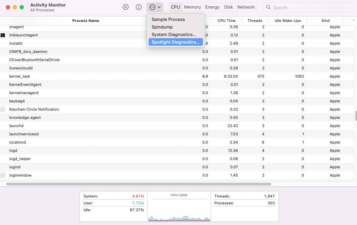Select the Keychain Circle Notification process name

[34, 109]
